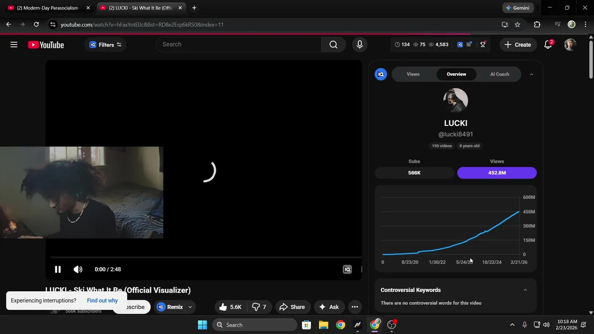Screen dimensions: 594x334
Task: Click the search magnifier button
Action: click(x=334, y=45)
